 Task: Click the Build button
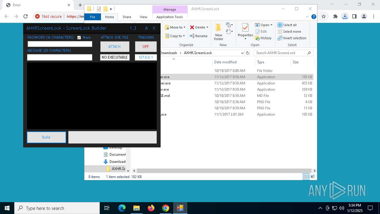[46, 137]
